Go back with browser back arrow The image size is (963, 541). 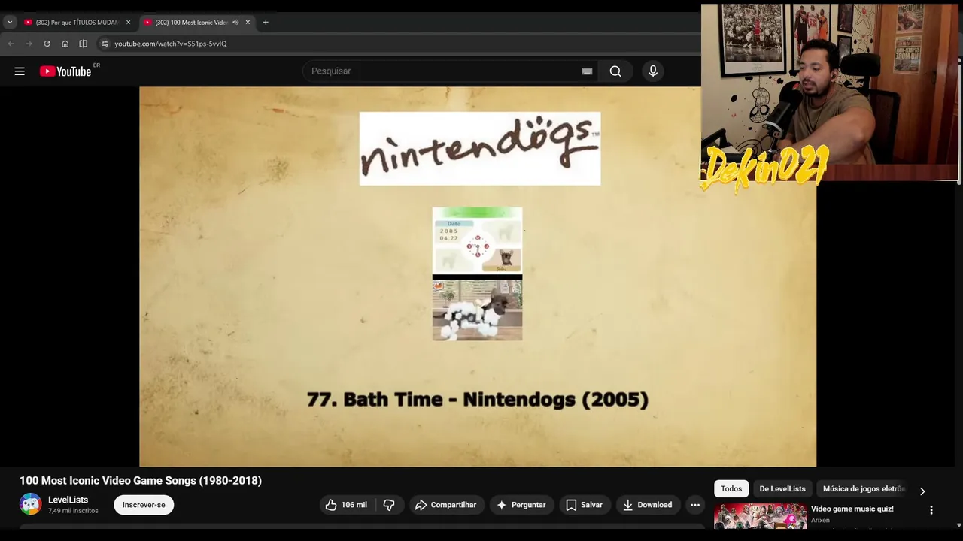(x=11, y=44)
